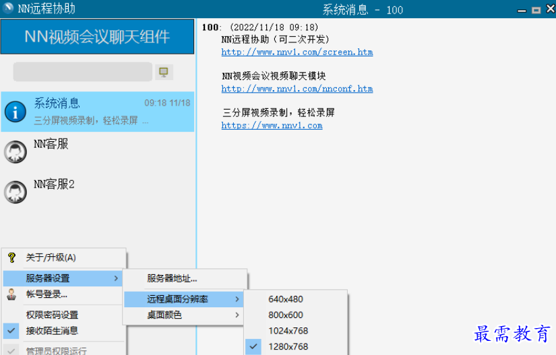Image resolution: width=556 pixels, height=355 pixels.
Task: Click the NN远程协助 app logo in title bar
Action: pos(8,9)
